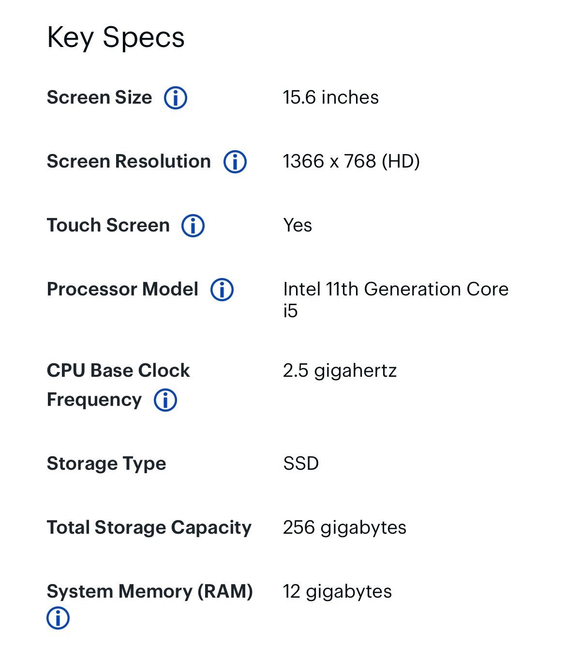
Task: Click the 12 gigabytes RAM value
Action: pos(337,592)
